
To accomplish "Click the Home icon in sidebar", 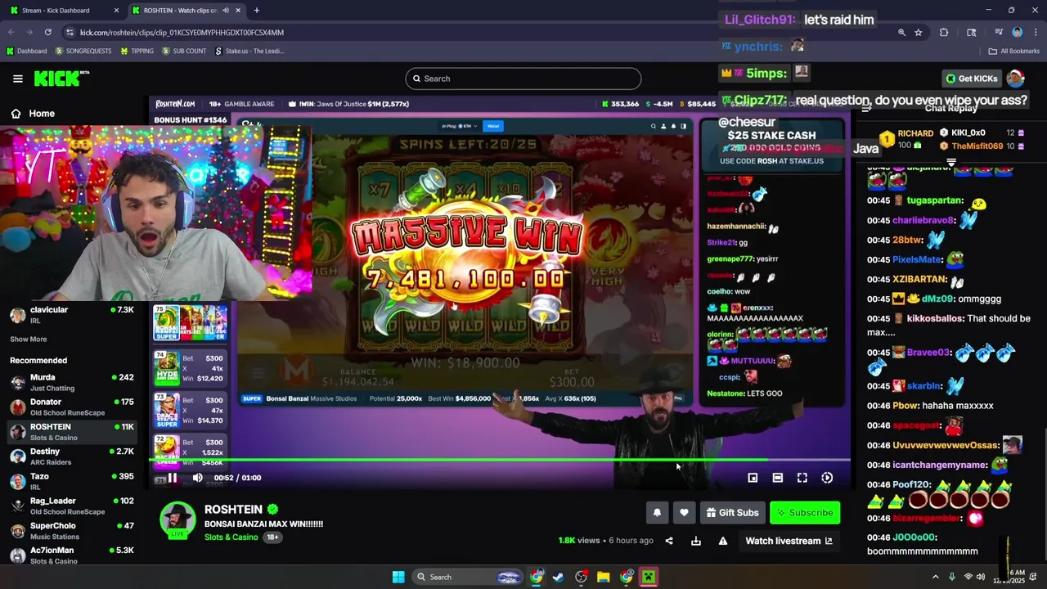I will tap(16, 114).
